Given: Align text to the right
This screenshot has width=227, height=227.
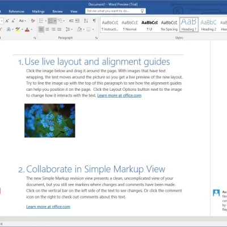Looking at the screenshot, I should [53, 30].
